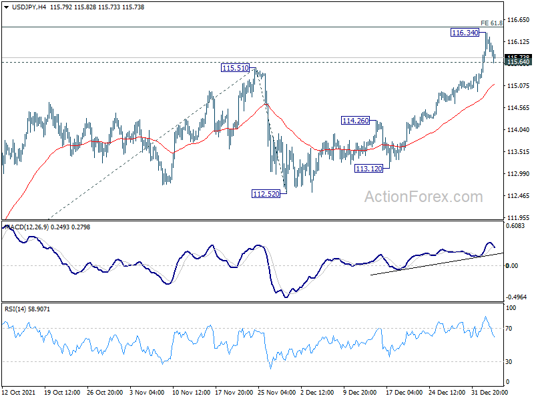Click the 116.650 price scale value
Screen dimensions: 534x400
click(519, 20)
